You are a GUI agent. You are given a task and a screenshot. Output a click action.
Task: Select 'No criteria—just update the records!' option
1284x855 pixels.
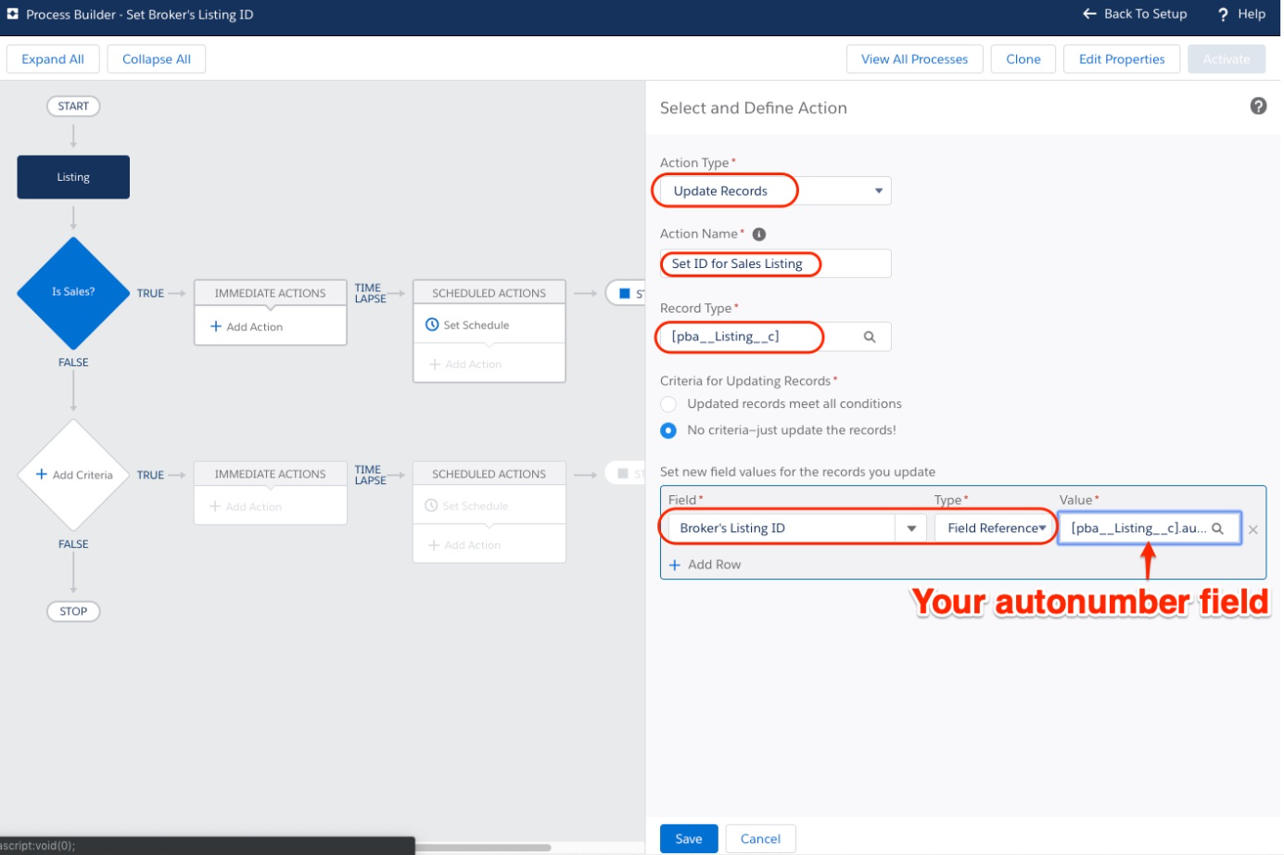click(x=668, y=429)
